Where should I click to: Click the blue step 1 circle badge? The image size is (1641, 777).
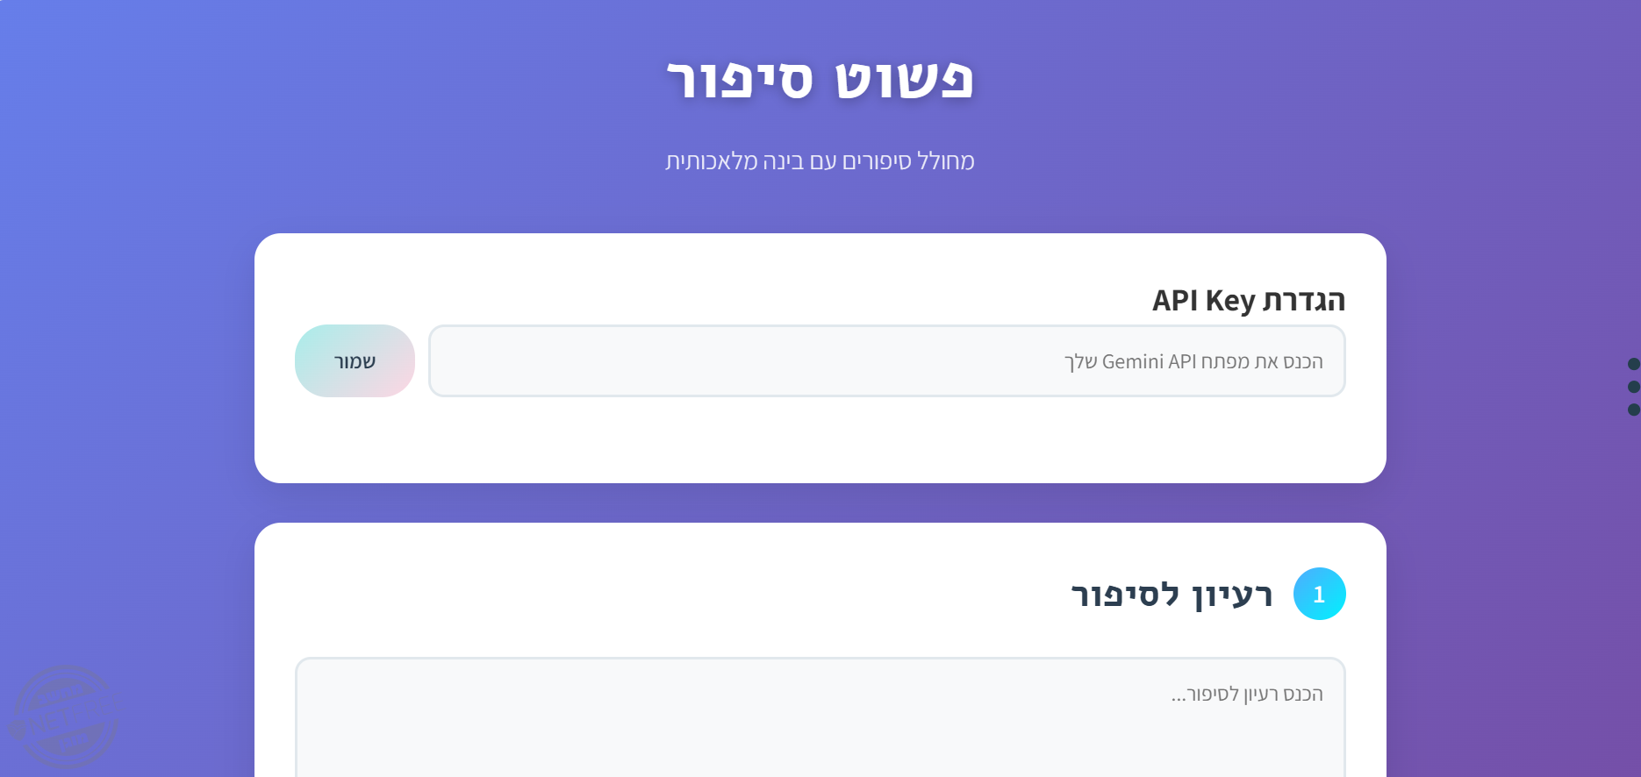[1319, 594]
